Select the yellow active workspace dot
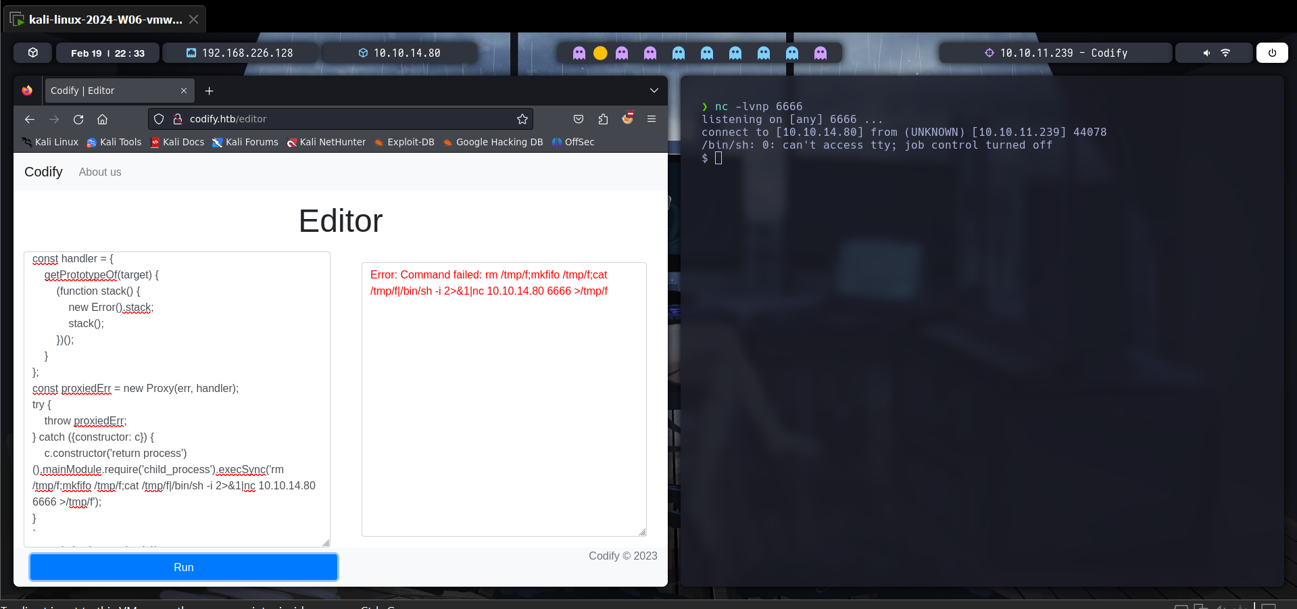This screenshot has width=1297, height=609. [x=600, y=53]
